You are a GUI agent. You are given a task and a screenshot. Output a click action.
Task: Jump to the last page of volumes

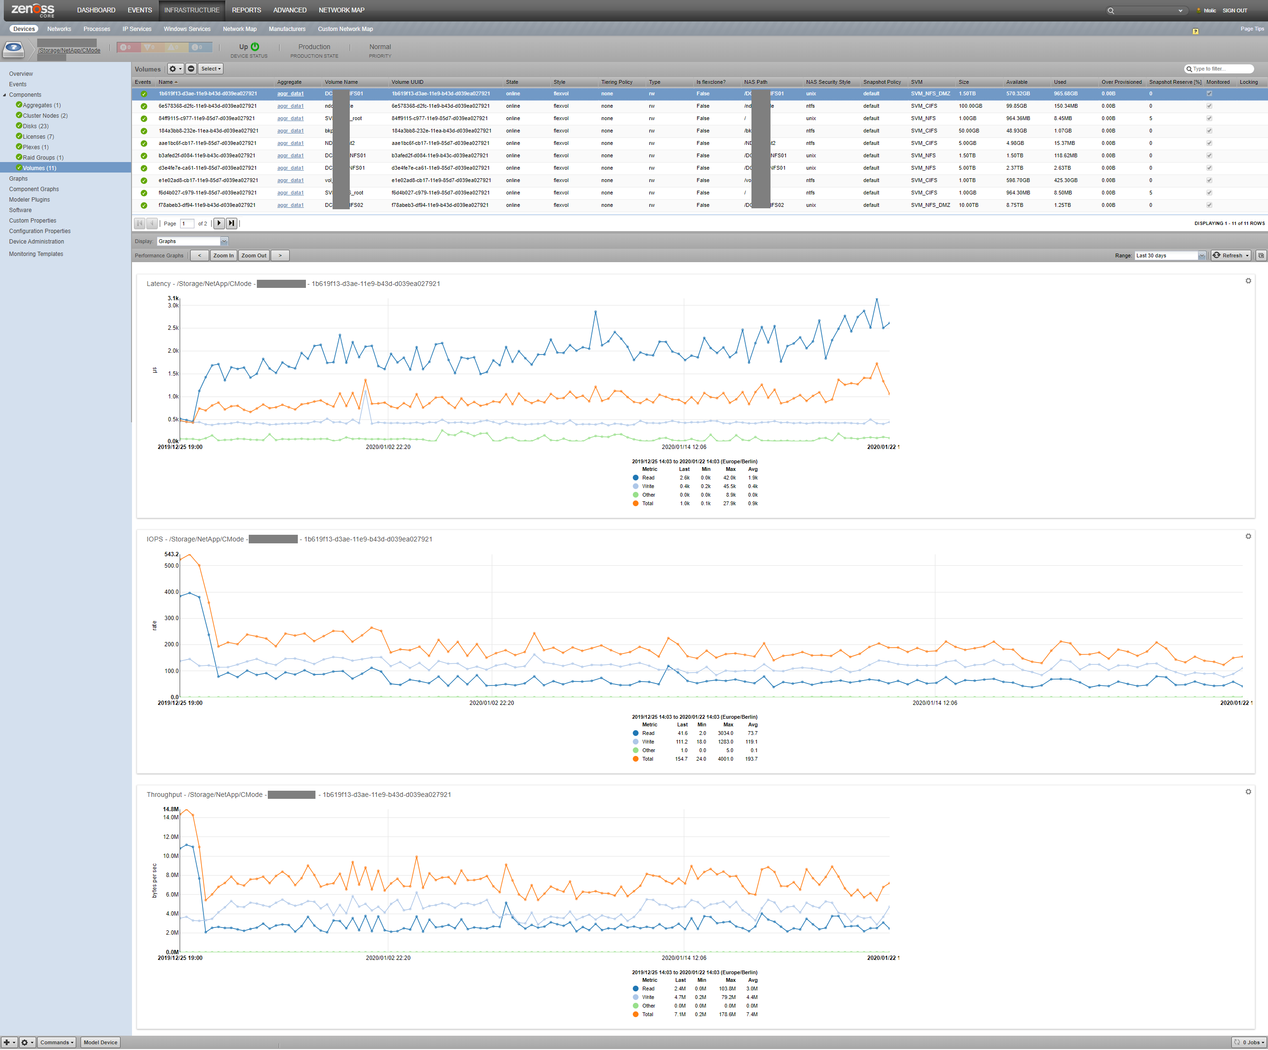231,224
